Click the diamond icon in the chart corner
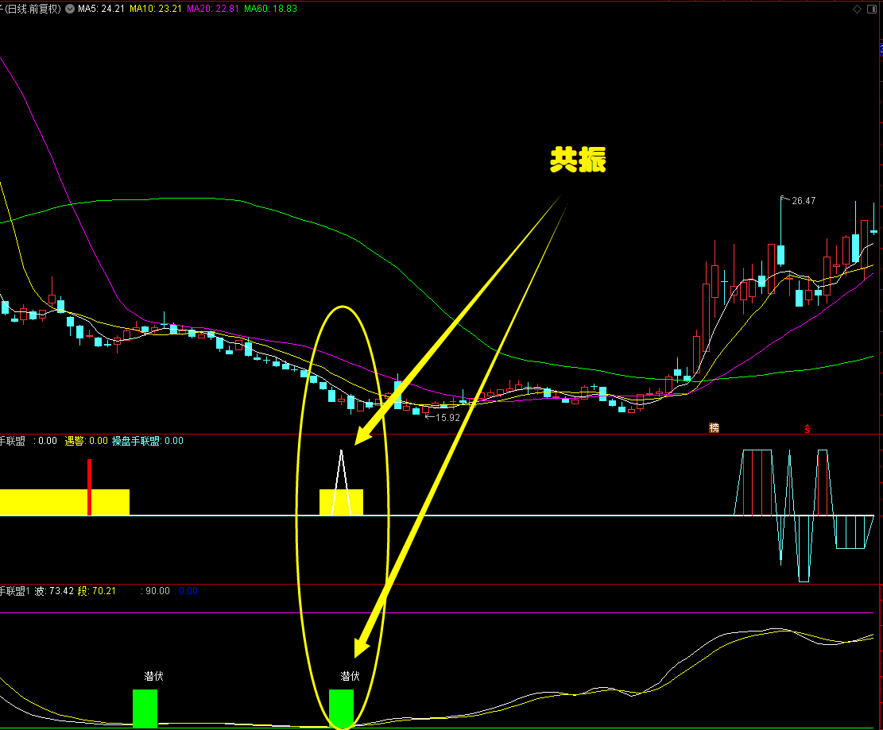The width and height of the screenshot is (883, 730). 857,9
